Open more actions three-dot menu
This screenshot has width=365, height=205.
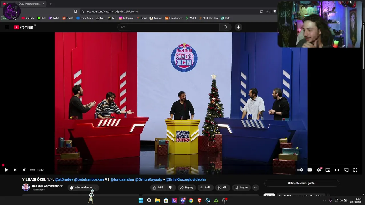[256, 188]
